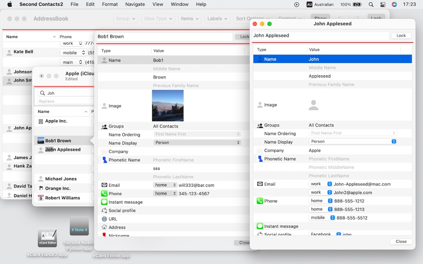Click search magnifier icon beside Joh
This screenshot has width=423, height=264.
[42, 93]
